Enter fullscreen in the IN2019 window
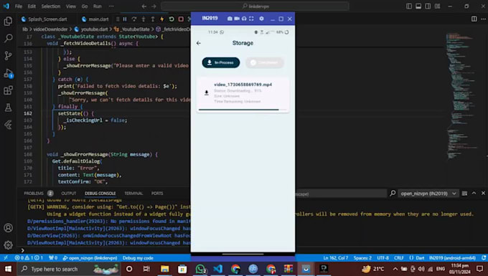Image resolution: width=488 pixels, height=276 pixels. [251, 19]
